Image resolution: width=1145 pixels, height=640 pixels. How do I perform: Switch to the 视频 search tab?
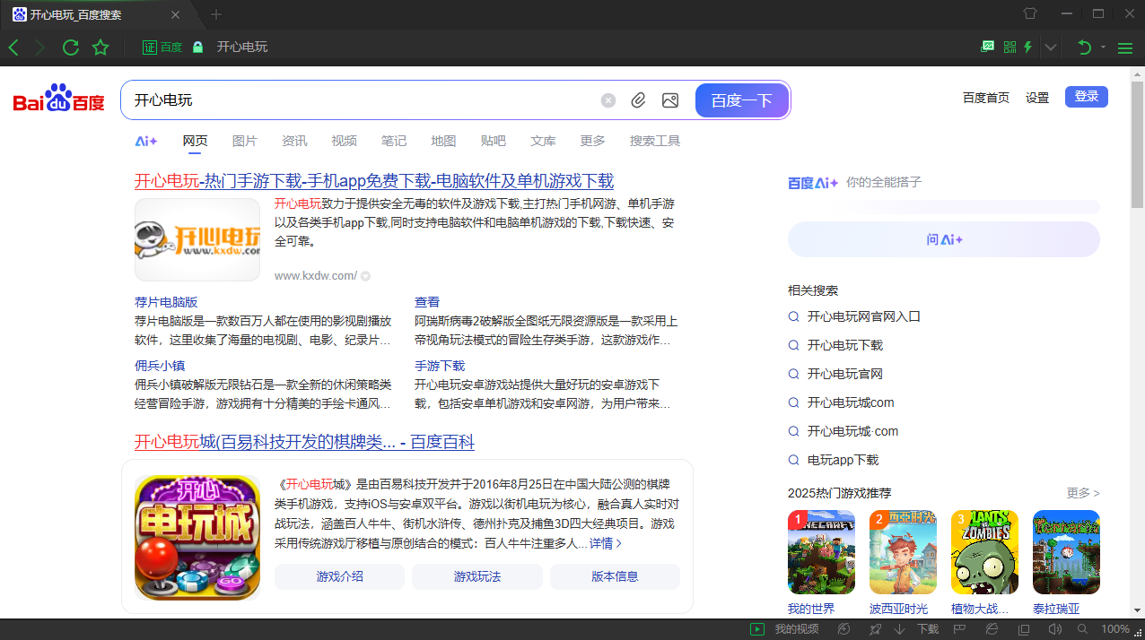pyautogui.click(x=344, y=141)
